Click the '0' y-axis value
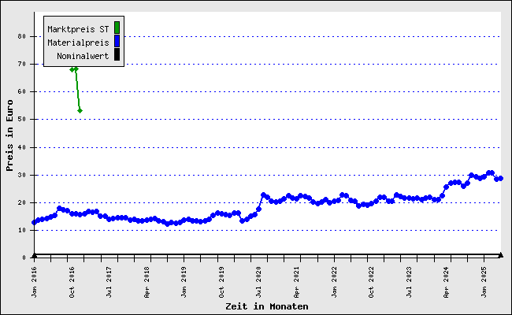The image size is (512, 315). pos(24,258)
